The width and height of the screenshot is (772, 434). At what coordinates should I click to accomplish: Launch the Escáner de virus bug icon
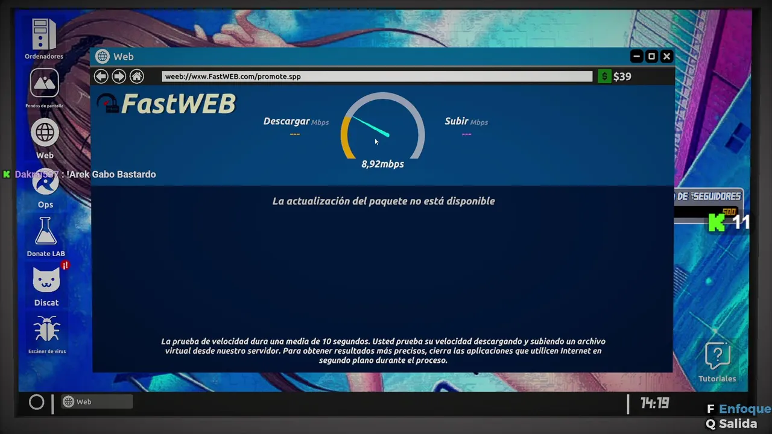coord(46,335)
